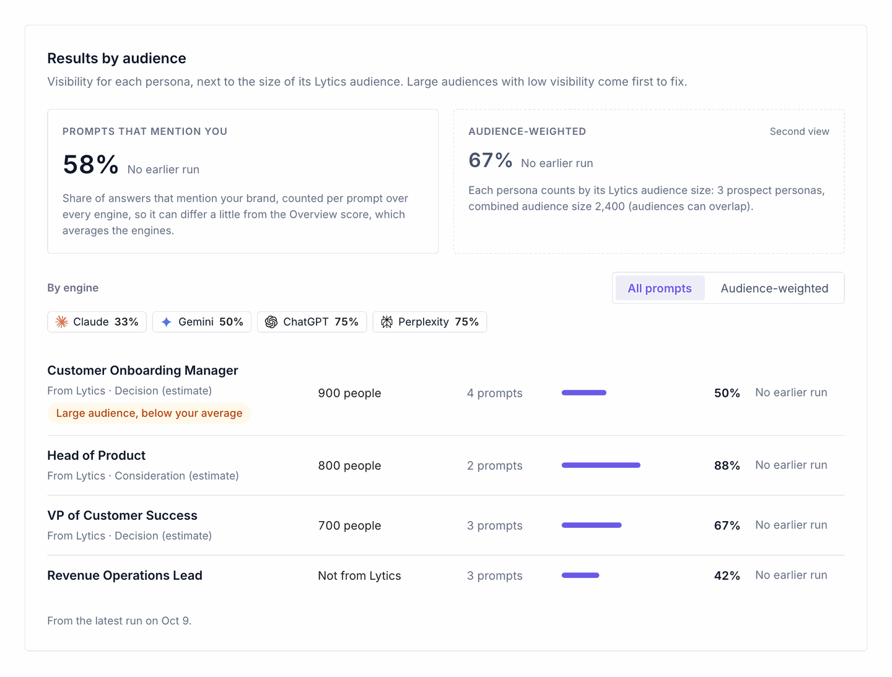Screen dimensions: 892x677
Task: Click the Large audience, below your average badge
Action: click(x=149, y=413)
